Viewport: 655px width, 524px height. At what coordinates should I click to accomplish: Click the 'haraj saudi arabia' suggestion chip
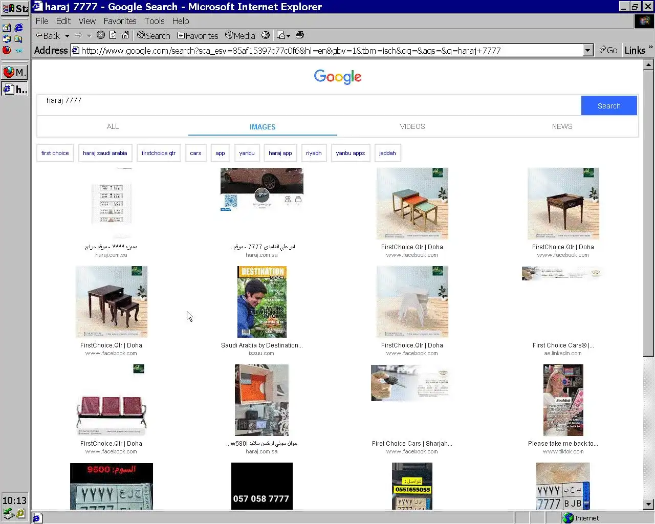point(105,153)
